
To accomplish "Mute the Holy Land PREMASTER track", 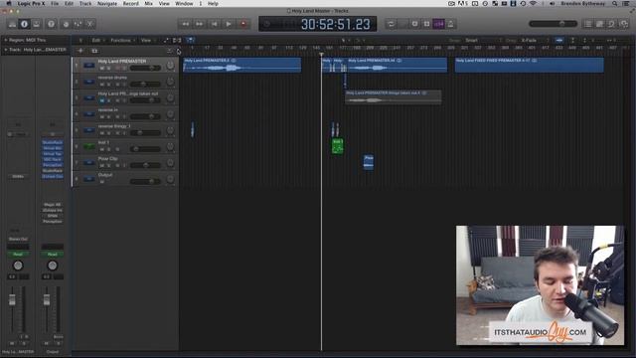I will click(x=101, y=69).
